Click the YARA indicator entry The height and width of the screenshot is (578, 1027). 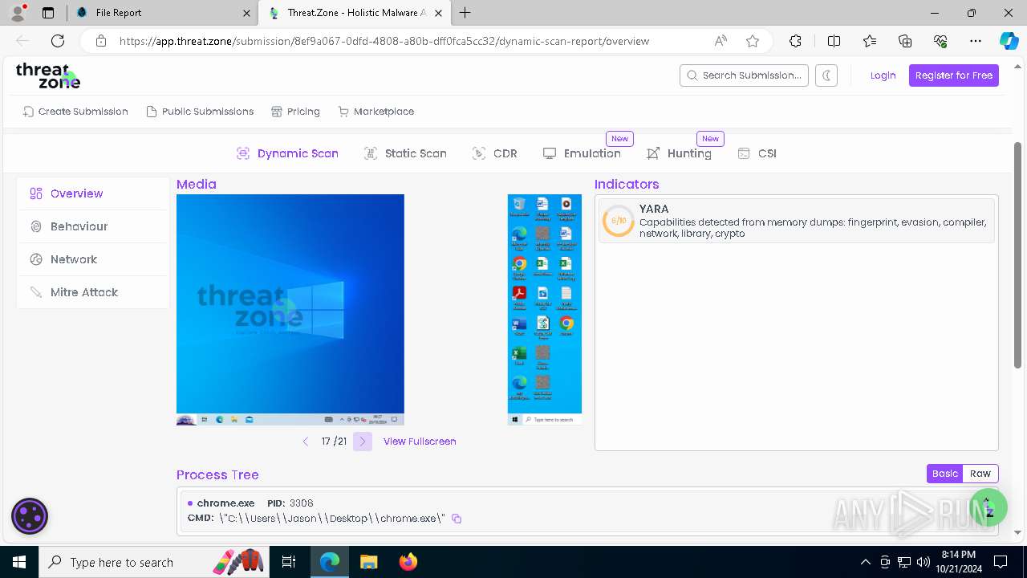click(796, 221)
